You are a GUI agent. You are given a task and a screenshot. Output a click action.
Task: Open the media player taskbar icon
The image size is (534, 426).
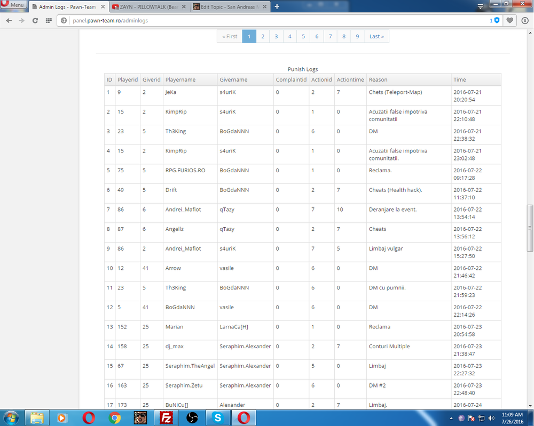(x=62, y=417)
